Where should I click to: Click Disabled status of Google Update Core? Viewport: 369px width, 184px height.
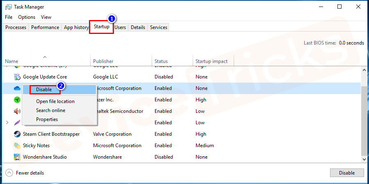(x=164, y=77)
